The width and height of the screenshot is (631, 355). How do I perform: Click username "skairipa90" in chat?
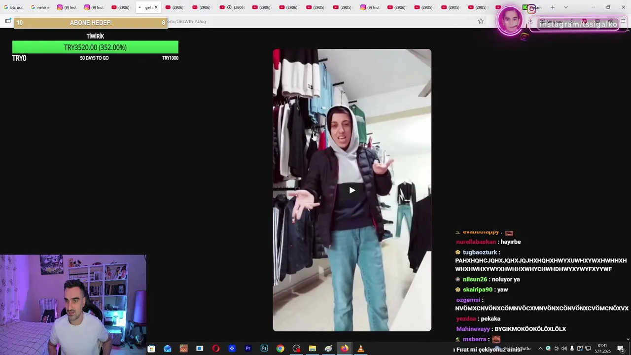[477, 290]
